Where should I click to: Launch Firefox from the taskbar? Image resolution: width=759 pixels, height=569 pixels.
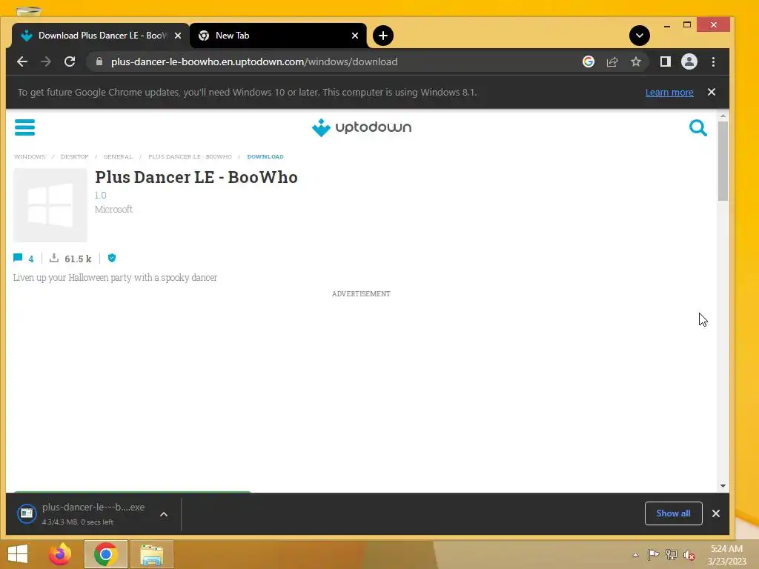point(60,554)
